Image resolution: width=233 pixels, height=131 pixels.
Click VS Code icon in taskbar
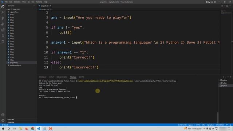click(x=39, y=128)
